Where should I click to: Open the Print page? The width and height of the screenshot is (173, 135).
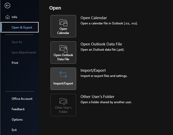tap(19, 63)
